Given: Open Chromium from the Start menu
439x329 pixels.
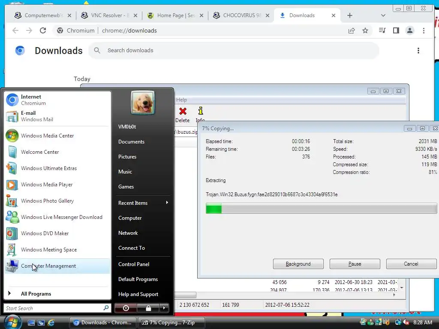Looking at the screenshot, I should (x=57, y=100).
